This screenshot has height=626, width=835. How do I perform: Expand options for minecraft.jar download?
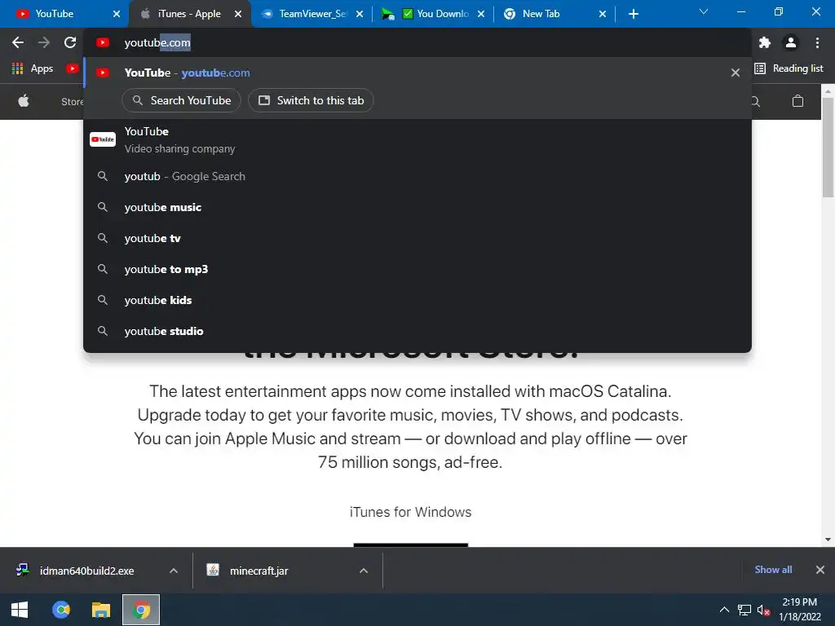[x=364, y=571]
